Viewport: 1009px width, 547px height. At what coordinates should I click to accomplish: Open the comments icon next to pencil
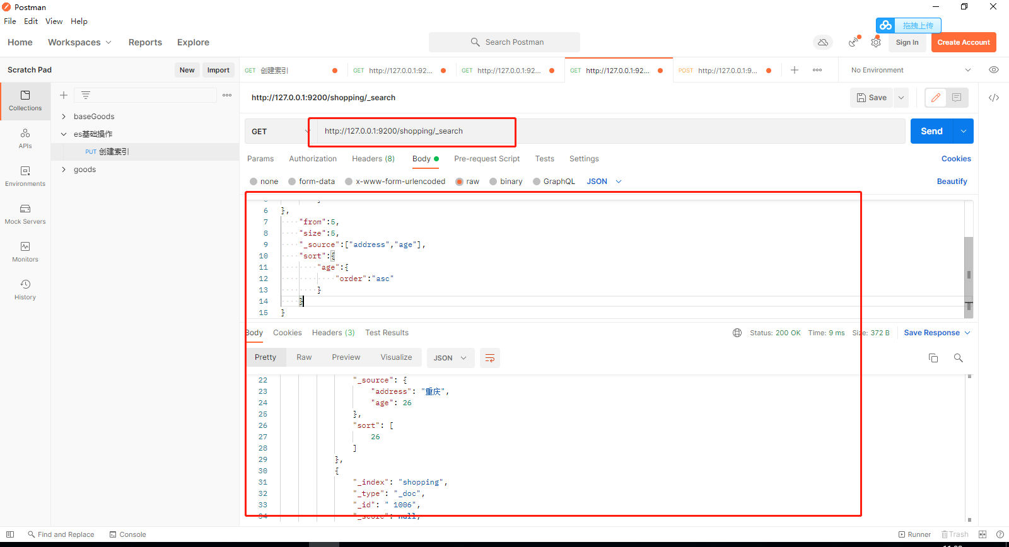[957, 98]
